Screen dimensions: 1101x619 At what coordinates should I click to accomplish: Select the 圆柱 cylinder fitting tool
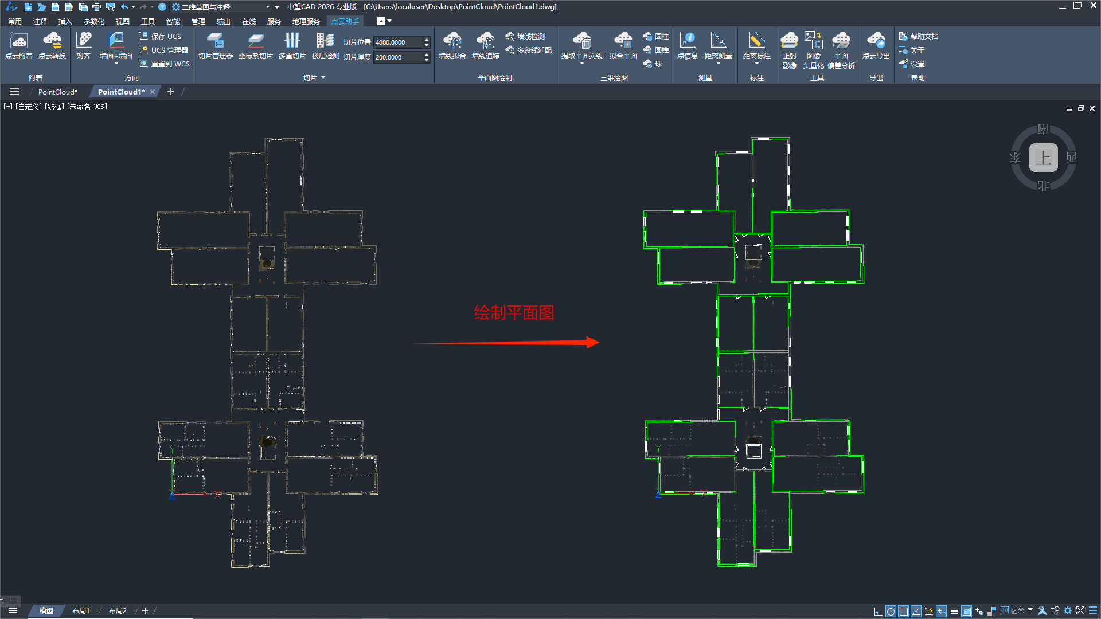tap(656, 36)
